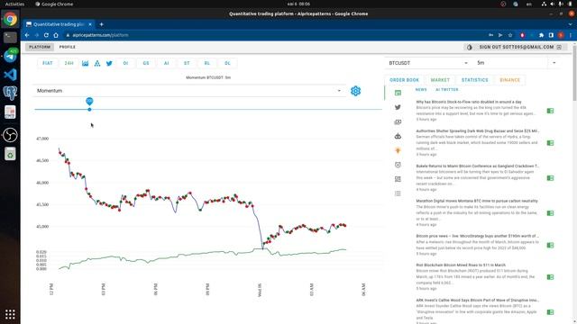Click the slider track right of the thumb
The width and height of the screenshot is (577, 324).
point(235,110)
